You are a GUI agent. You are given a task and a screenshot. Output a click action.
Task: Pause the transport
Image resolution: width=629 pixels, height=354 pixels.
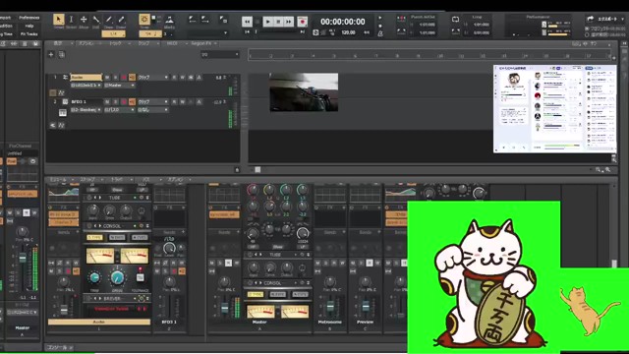tap(278, 22)
